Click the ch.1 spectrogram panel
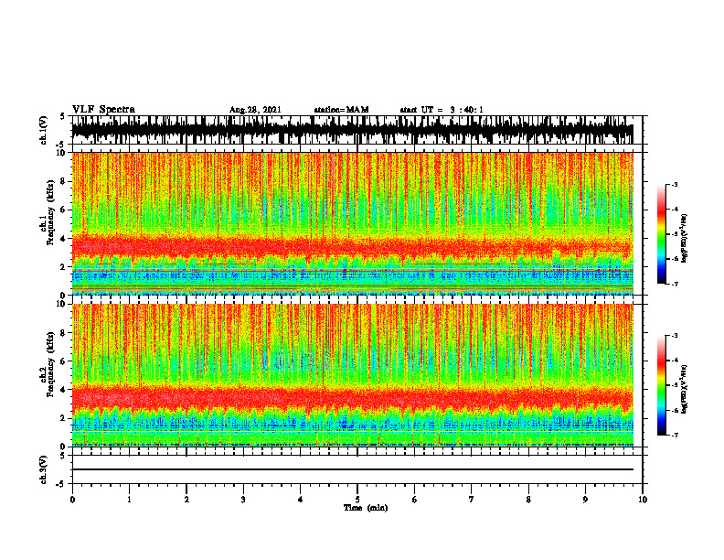Viewport: 724px width, 560px height. tap(352, 223)
